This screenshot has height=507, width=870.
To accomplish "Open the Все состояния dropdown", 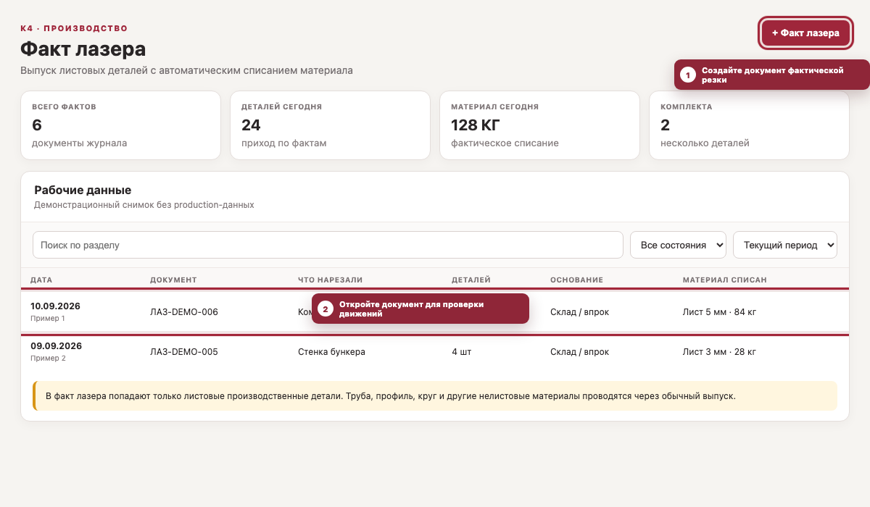I will pos(679,245).
